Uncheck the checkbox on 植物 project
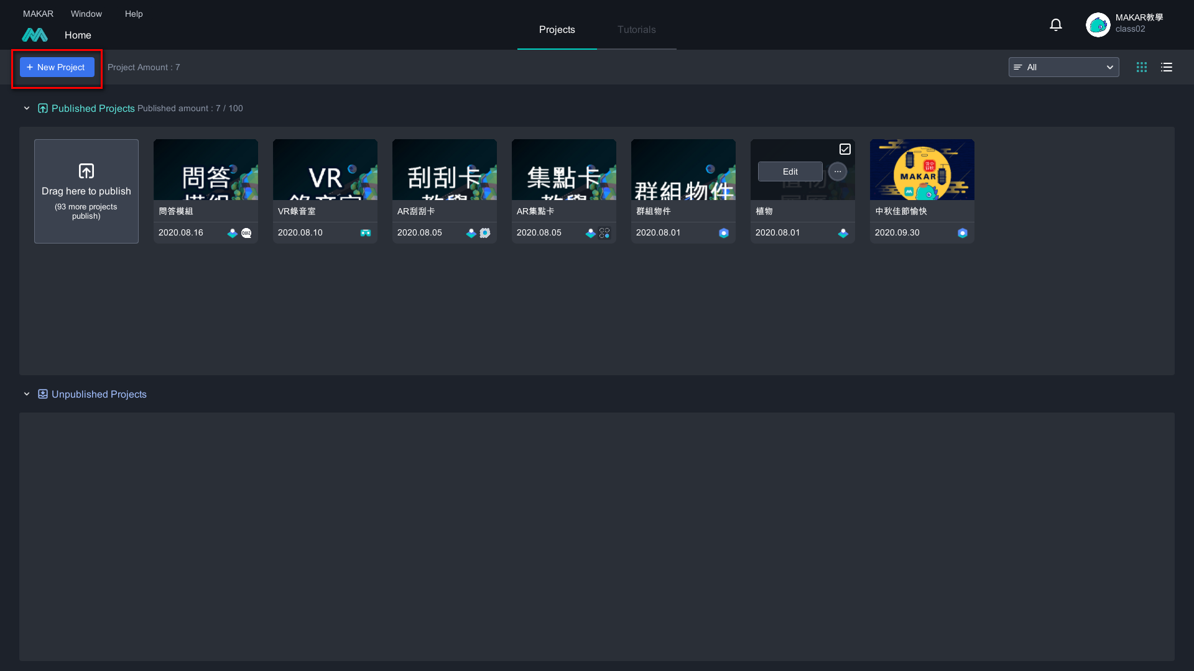The width and height of the screenshot is (1194, 671). 845,149
